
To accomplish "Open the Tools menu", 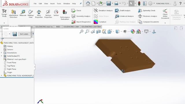I will (59, 4).
